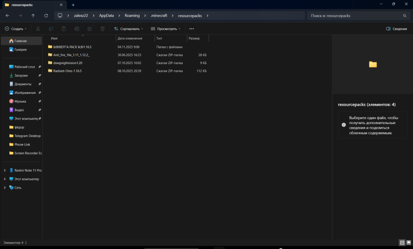This screenshot has height=249, width=413.
Task: Click the search magnifier icon
Action: pyautogui.click(x=405, y=16)
